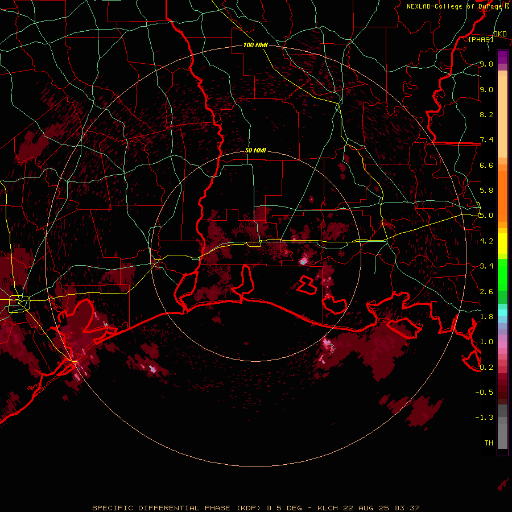Screen dimensions: 512x512
Task: Click the 50 NMI range ring label
Action: click(x=255, y=150)
